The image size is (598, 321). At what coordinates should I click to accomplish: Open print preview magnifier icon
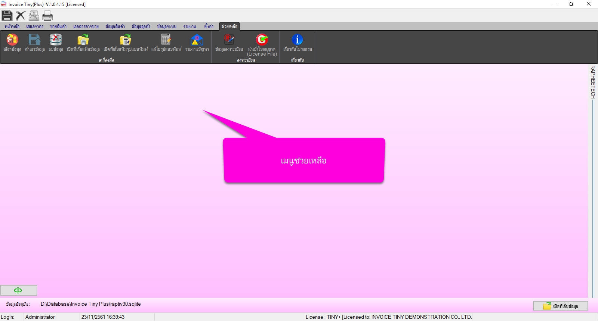[x=34, y=16]
